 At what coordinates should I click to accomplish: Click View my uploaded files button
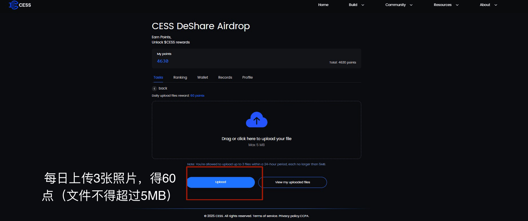click(x=293, y=182)
